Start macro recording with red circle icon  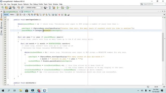click(x=59, y=15)
